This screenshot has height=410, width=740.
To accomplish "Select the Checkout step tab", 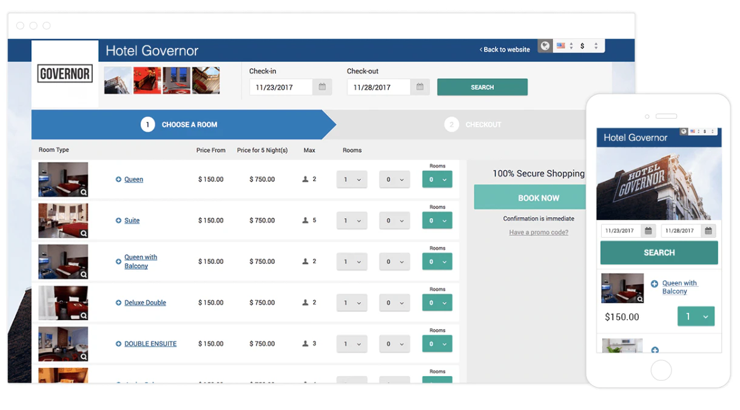I will (x=473, y=124).
